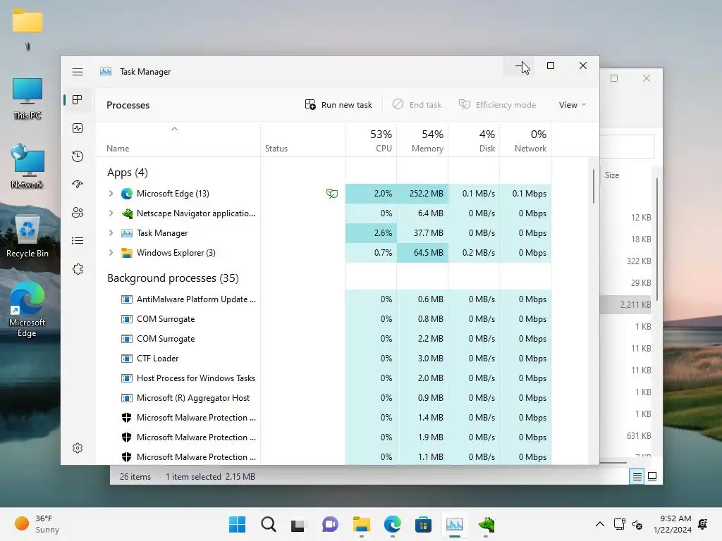Select Microsoft (R) Aggregator Host process

323,398
